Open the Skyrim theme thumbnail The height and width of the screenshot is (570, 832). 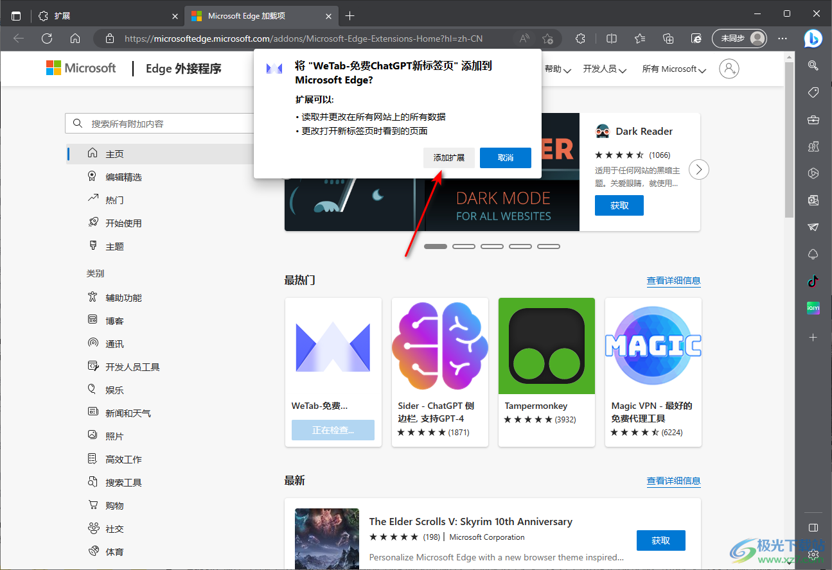[327, 539]
